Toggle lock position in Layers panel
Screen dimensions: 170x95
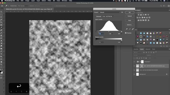coord(142,58)
